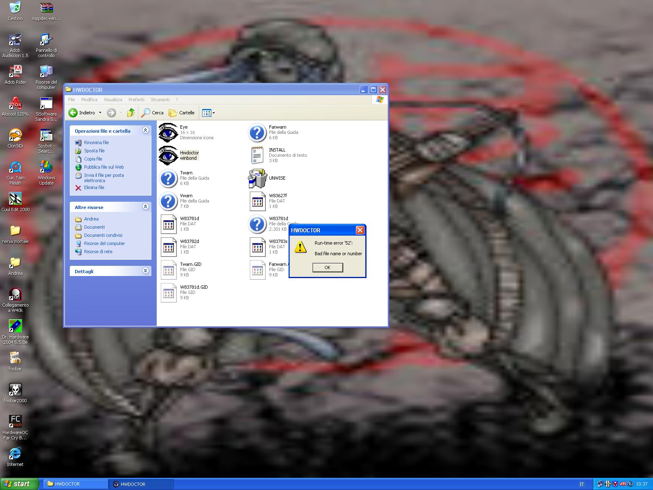The image size is (653, 490).
Task: Click OK in the runtime error dialog
Action: tap(327, 267)
